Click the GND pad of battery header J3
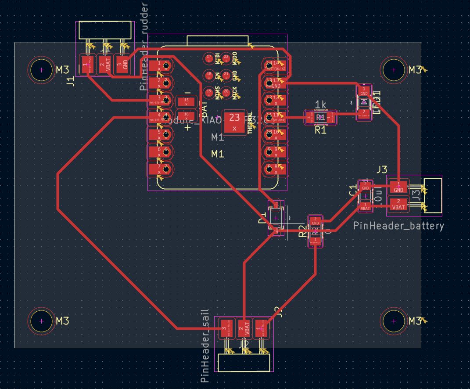Viewport: 470px width, 389px height. [398, 187]
